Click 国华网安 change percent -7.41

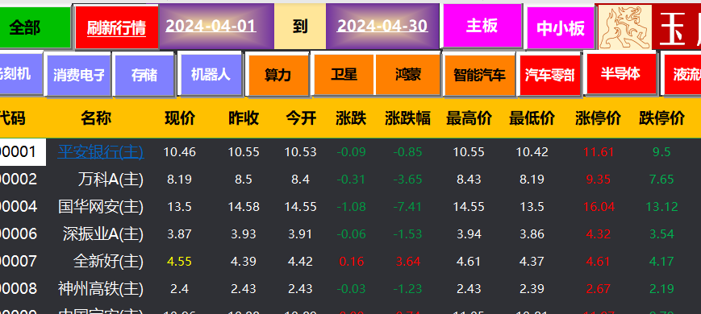click(x=407, y=207)
